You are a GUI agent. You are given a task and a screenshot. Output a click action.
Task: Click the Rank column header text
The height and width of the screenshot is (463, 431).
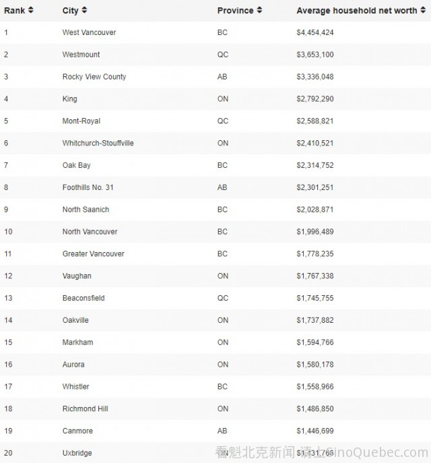(x=14, y=11)
